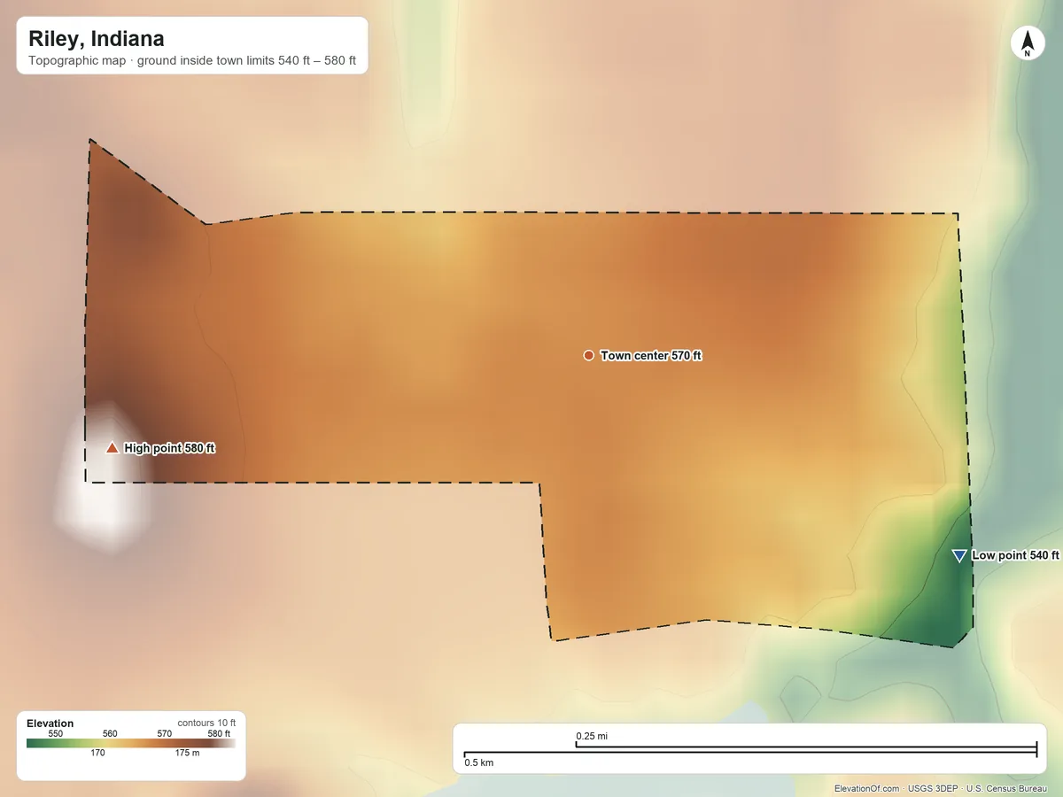The width and height of the screenshot is (1063, 797).
Task: Click the '0.25 mi' scale label
Action: pos(592,736)
